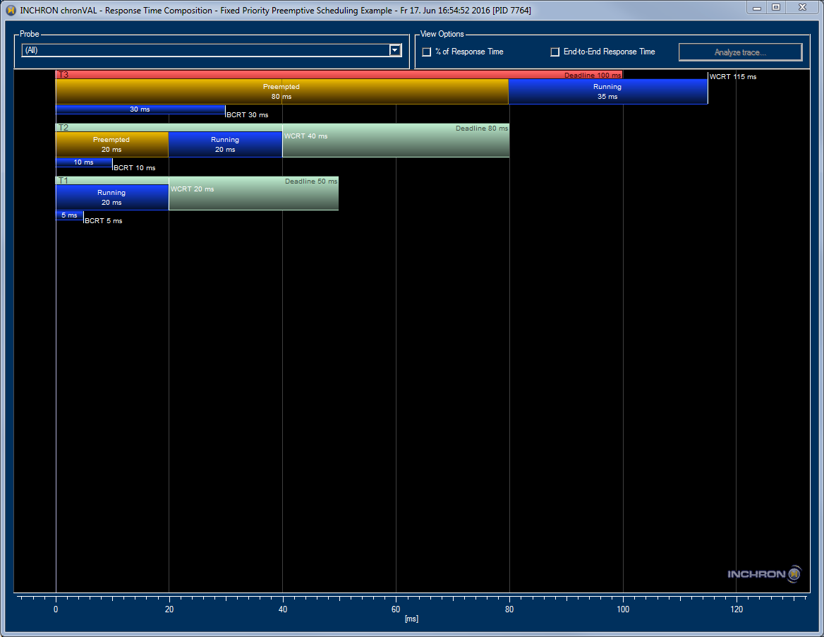Enable the % of Response Time checkbox

pyautogui.click(x=427, y=52)
